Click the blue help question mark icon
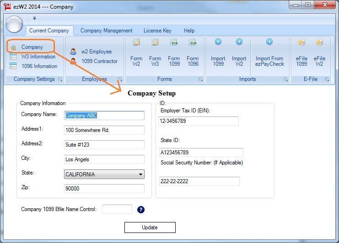Image resolution: width=339 pixels, height=243 pixels. pyautogui.click(x=141, y=210)
